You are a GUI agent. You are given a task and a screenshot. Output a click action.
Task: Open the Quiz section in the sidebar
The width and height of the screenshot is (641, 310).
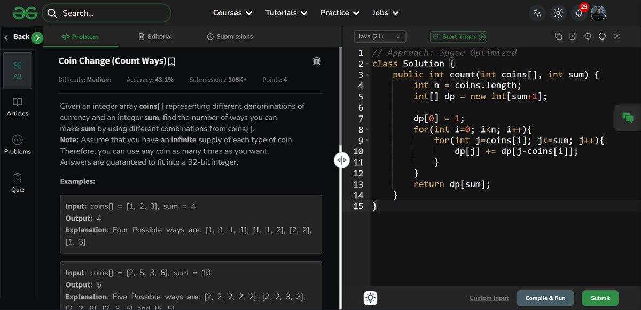pos(18,182)
